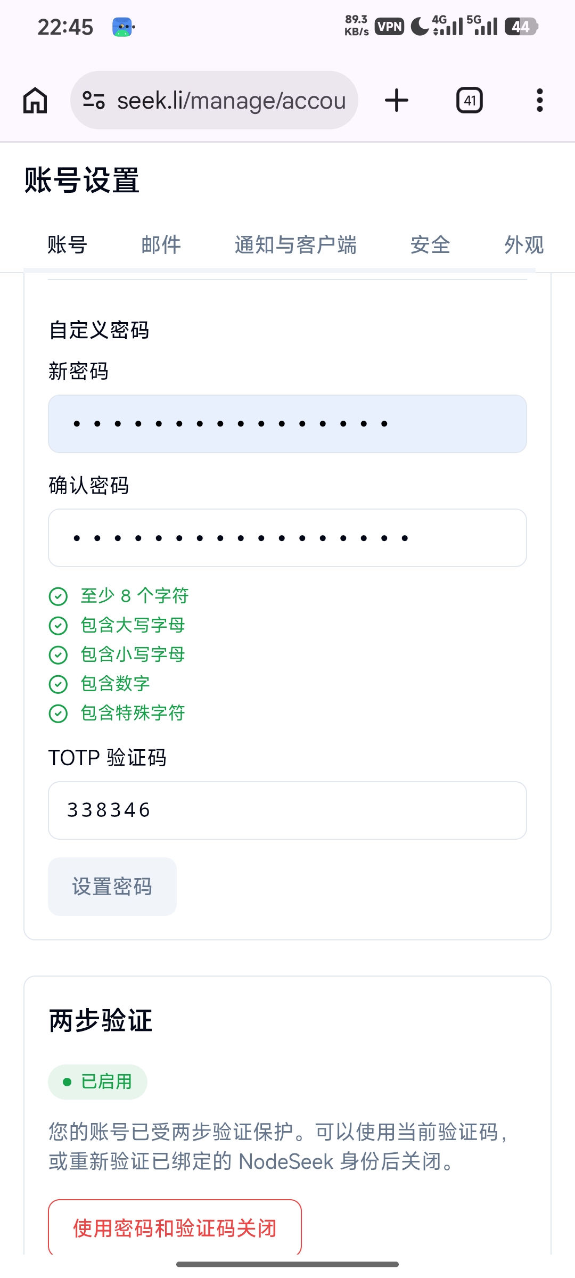Focus the 新密码 input field
The height and width of the screenshot is (1278, 575).
pos(287,424)
